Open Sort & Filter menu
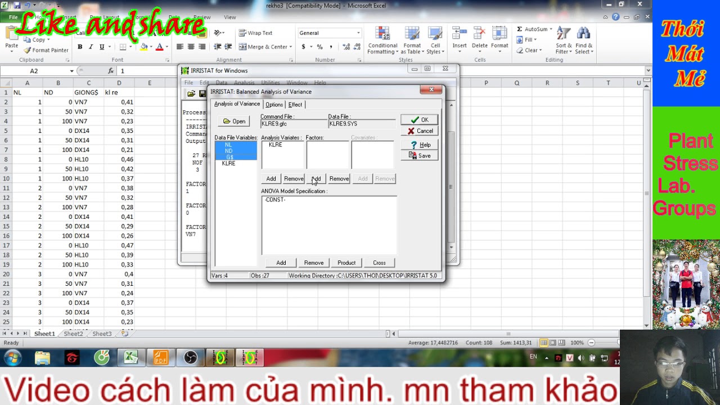This screenshot has width=720, height=405. point(564,40)
